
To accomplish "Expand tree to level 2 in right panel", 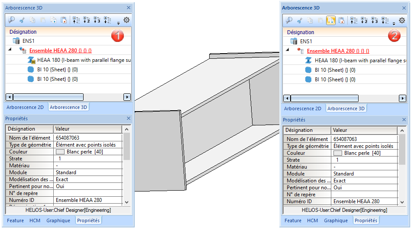I will point(364,20).
